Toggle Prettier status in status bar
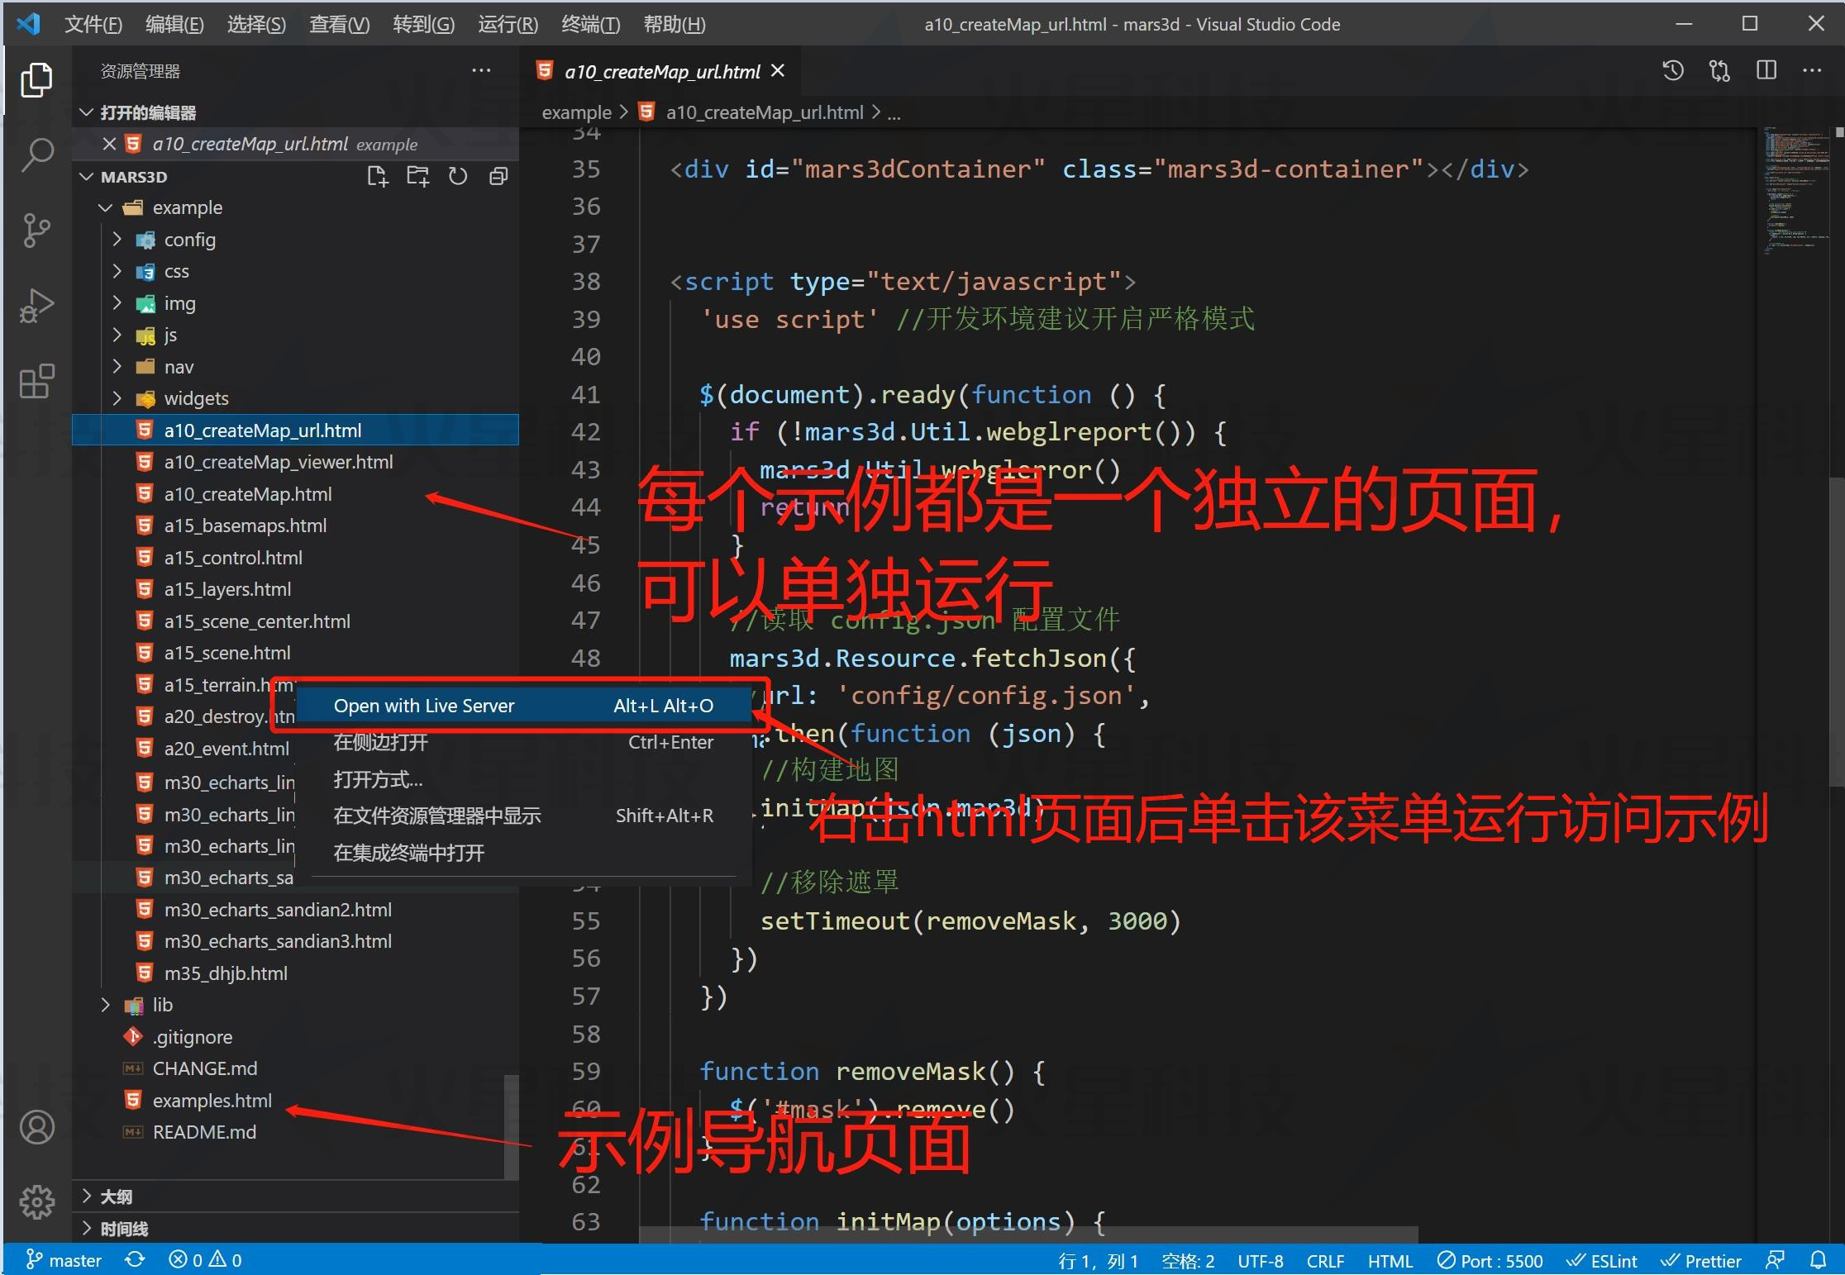Screen dimensions: 1845x1275 1701,1260
